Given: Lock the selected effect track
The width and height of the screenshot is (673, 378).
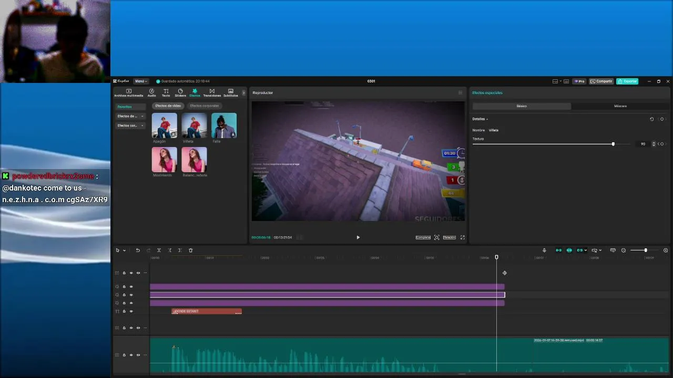Looking at the screenshot, I should (x=124, y=295).
